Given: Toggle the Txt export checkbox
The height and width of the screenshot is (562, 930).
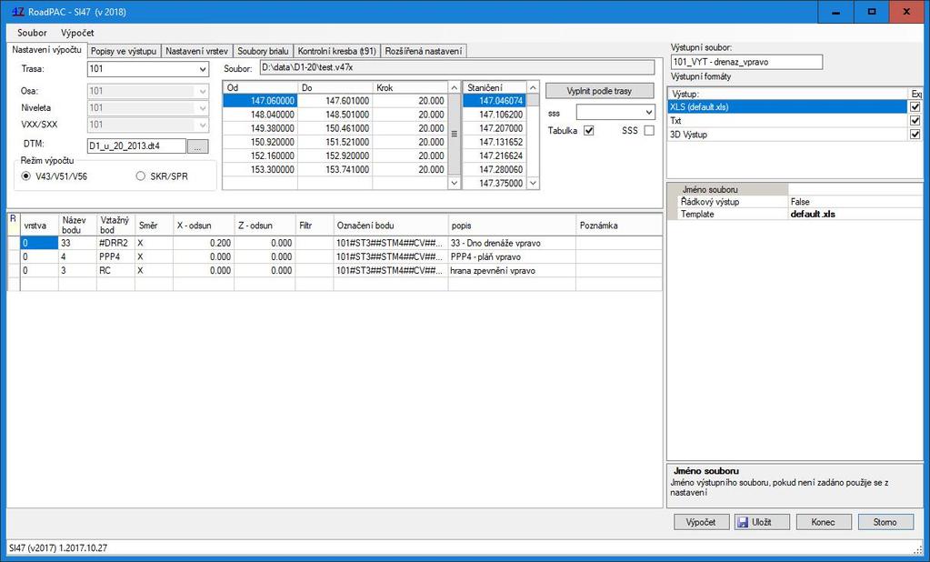Looking at the screenshot, I should 915,120.
